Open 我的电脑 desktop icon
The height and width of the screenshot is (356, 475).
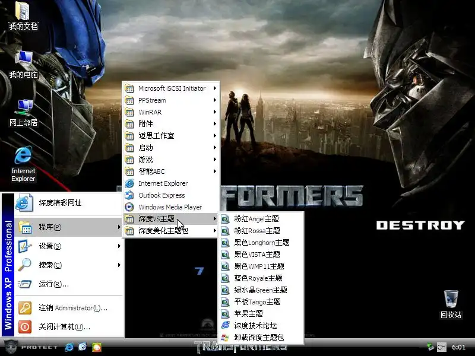23,65
